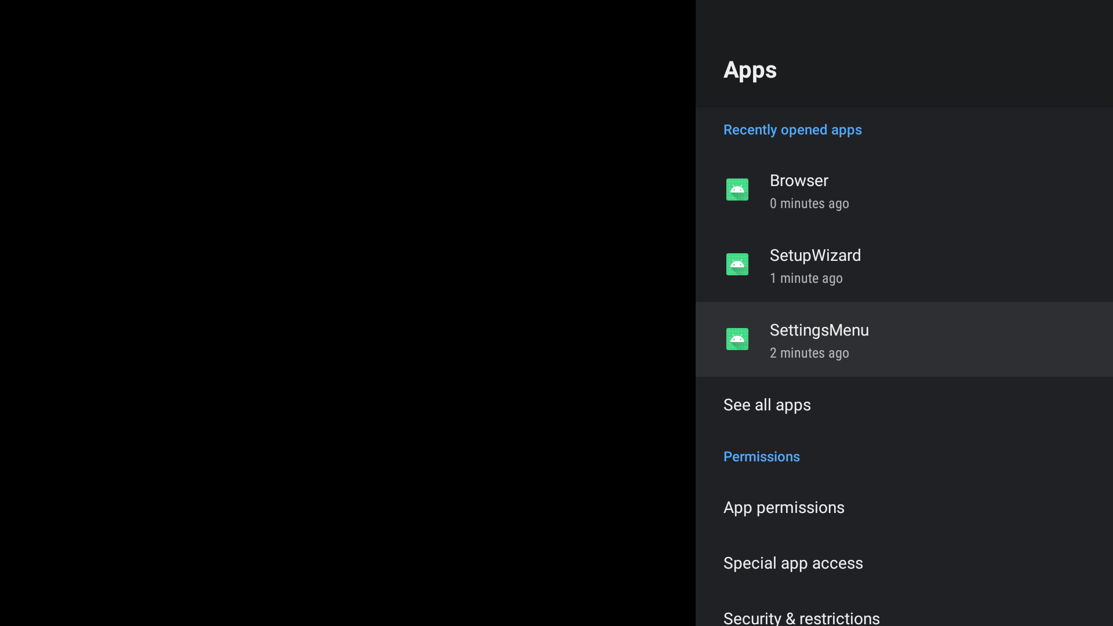Select the SettingsMenu app entry
The image size is (1113, 626).
(904, 340)
